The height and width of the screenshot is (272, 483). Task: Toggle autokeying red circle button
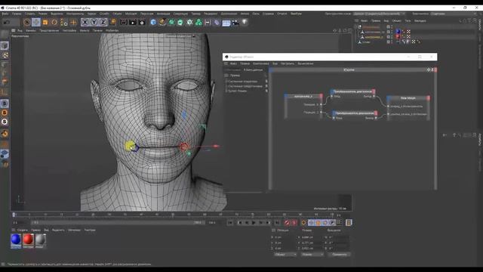point(294,223)
